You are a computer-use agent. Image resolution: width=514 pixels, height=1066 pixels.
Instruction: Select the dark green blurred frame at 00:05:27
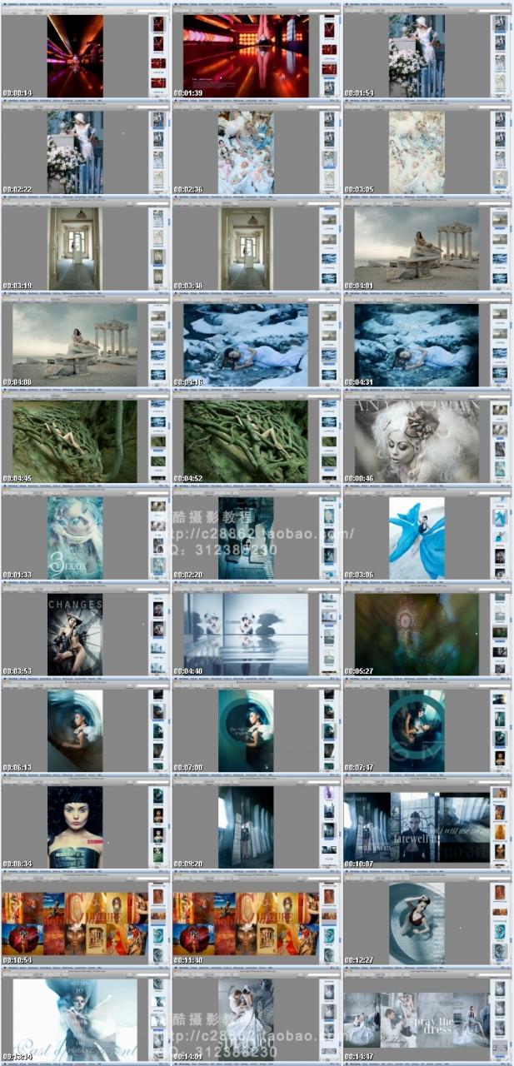[x=417, y=634]
